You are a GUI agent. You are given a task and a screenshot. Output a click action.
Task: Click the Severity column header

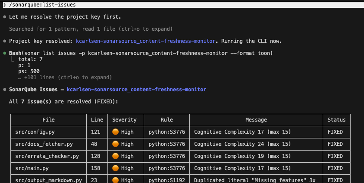point(124,120)
